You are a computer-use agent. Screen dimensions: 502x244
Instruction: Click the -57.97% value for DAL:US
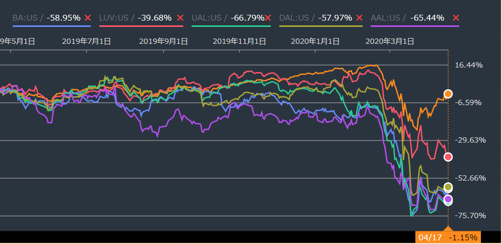click(335, 18)
